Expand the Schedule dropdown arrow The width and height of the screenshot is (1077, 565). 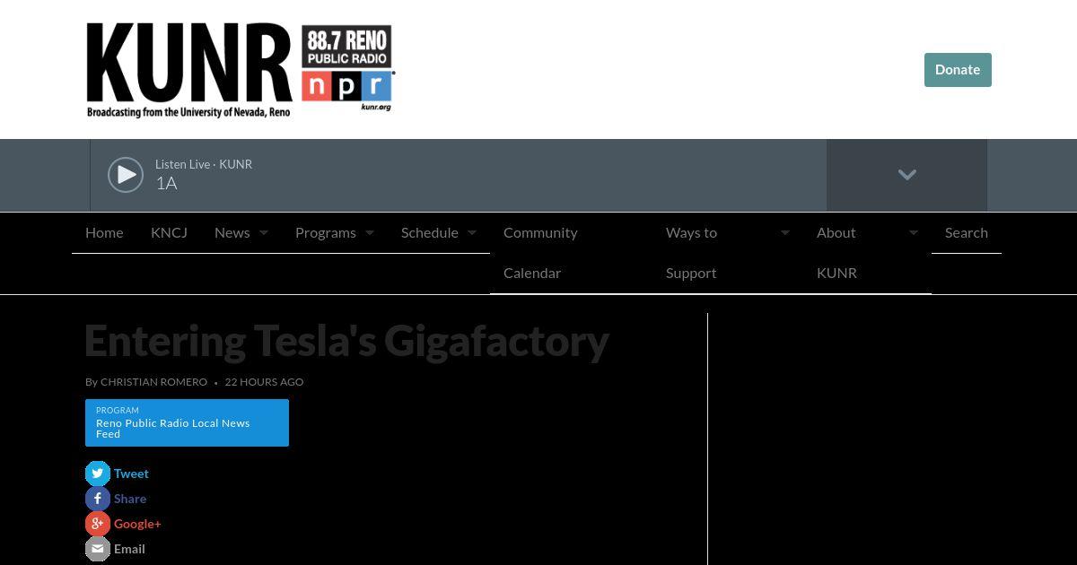472,232
